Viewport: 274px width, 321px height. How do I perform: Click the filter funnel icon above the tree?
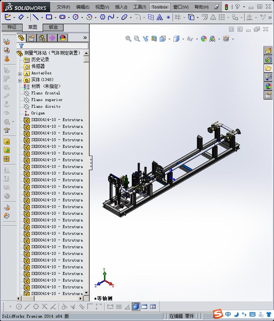tap(21, 46)
